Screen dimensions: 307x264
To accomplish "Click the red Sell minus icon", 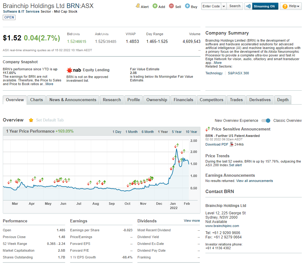I will click(x=171, y=6).
